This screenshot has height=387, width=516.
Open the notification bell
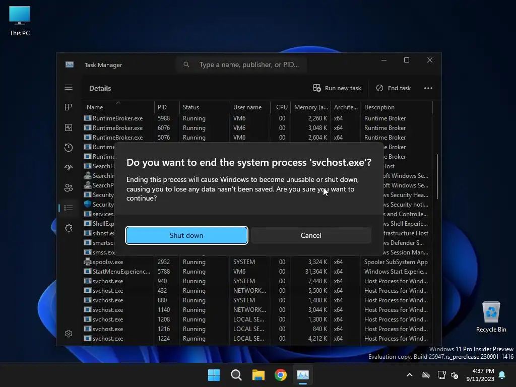(502, 375)
